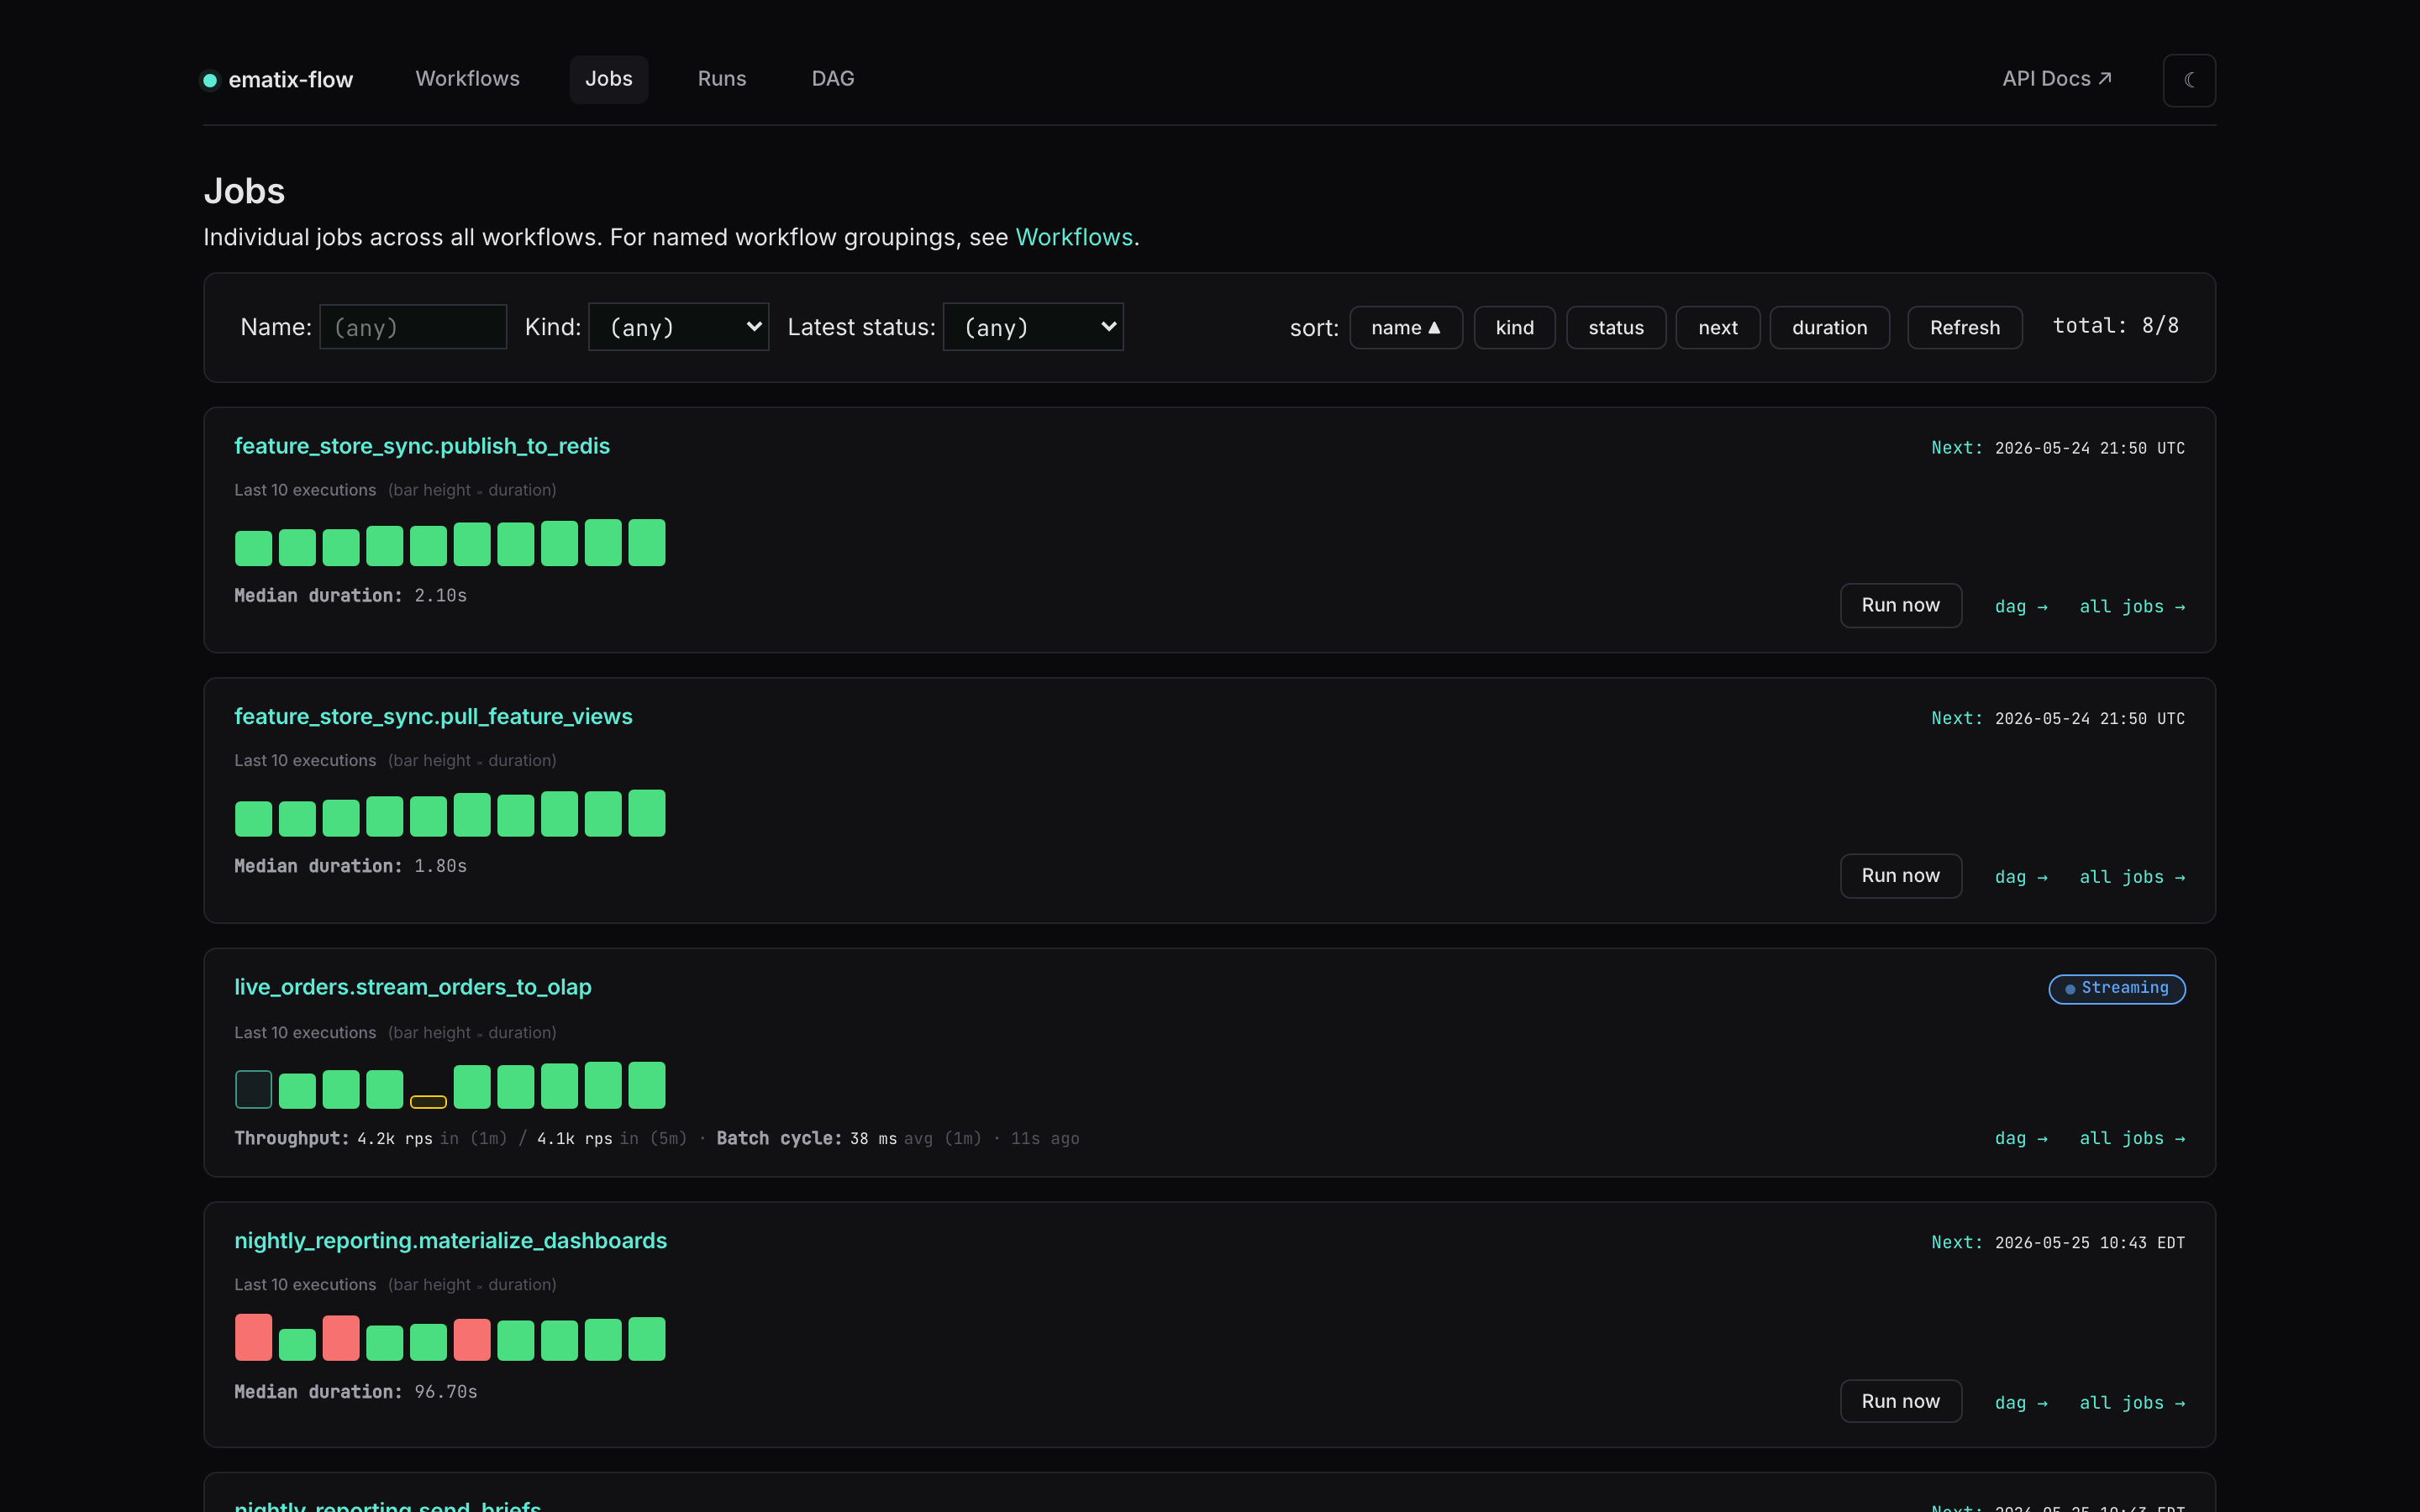Switch to the Runs tab
2420x1512 pixels.
tap(721, 79)
